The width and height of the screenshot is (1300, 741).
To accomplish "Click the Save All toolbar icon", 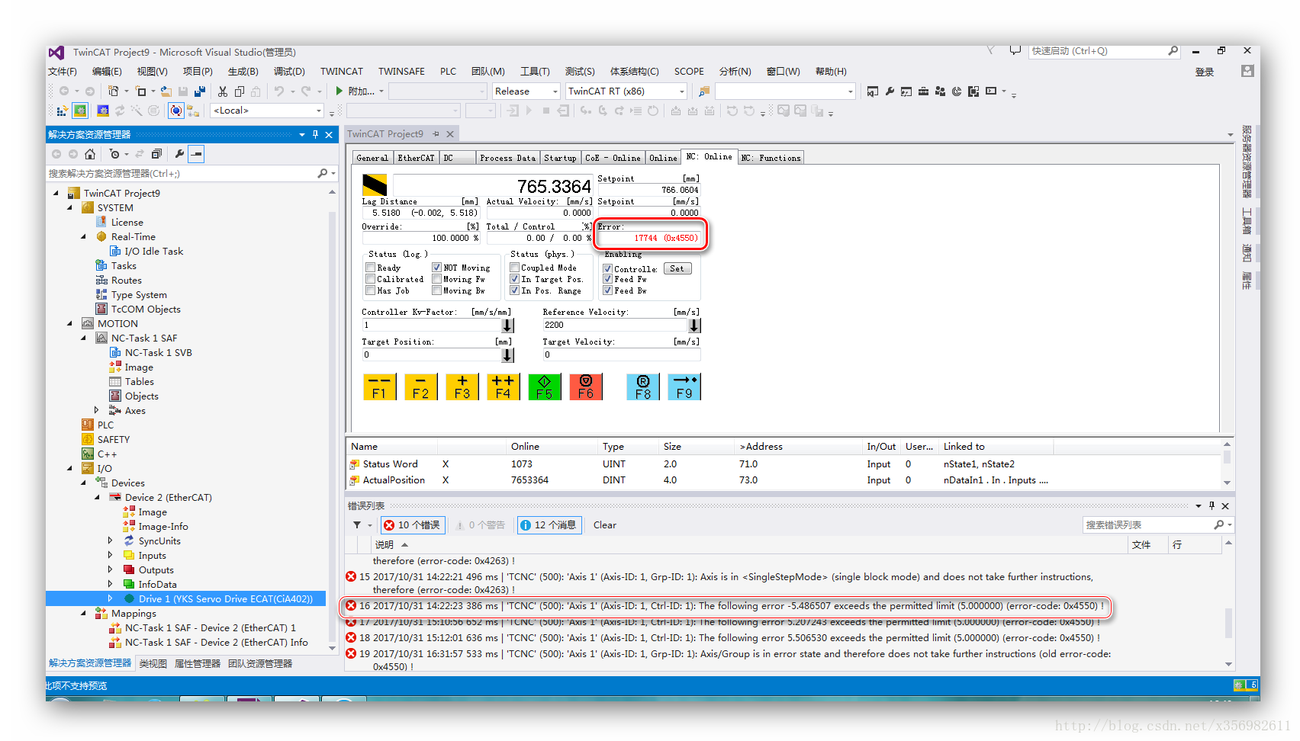I will 199,91.
